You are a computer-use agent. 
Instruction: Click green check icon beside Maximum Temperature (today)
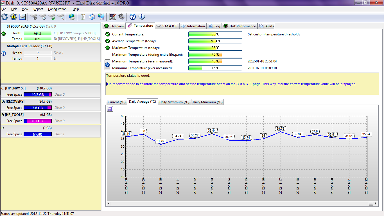(x=107, y=48)
